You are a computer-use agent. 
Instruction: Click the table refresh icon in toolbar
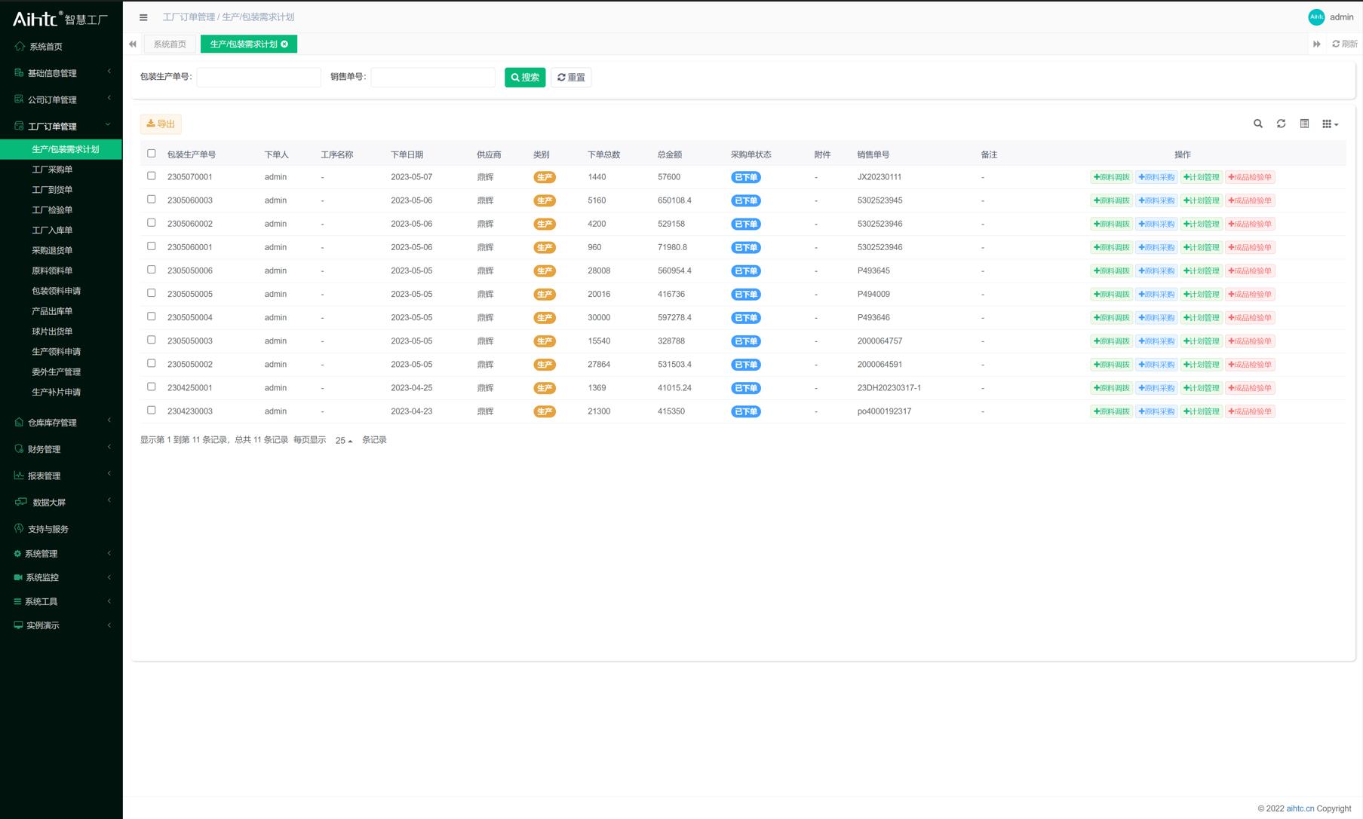(1281, 124)
